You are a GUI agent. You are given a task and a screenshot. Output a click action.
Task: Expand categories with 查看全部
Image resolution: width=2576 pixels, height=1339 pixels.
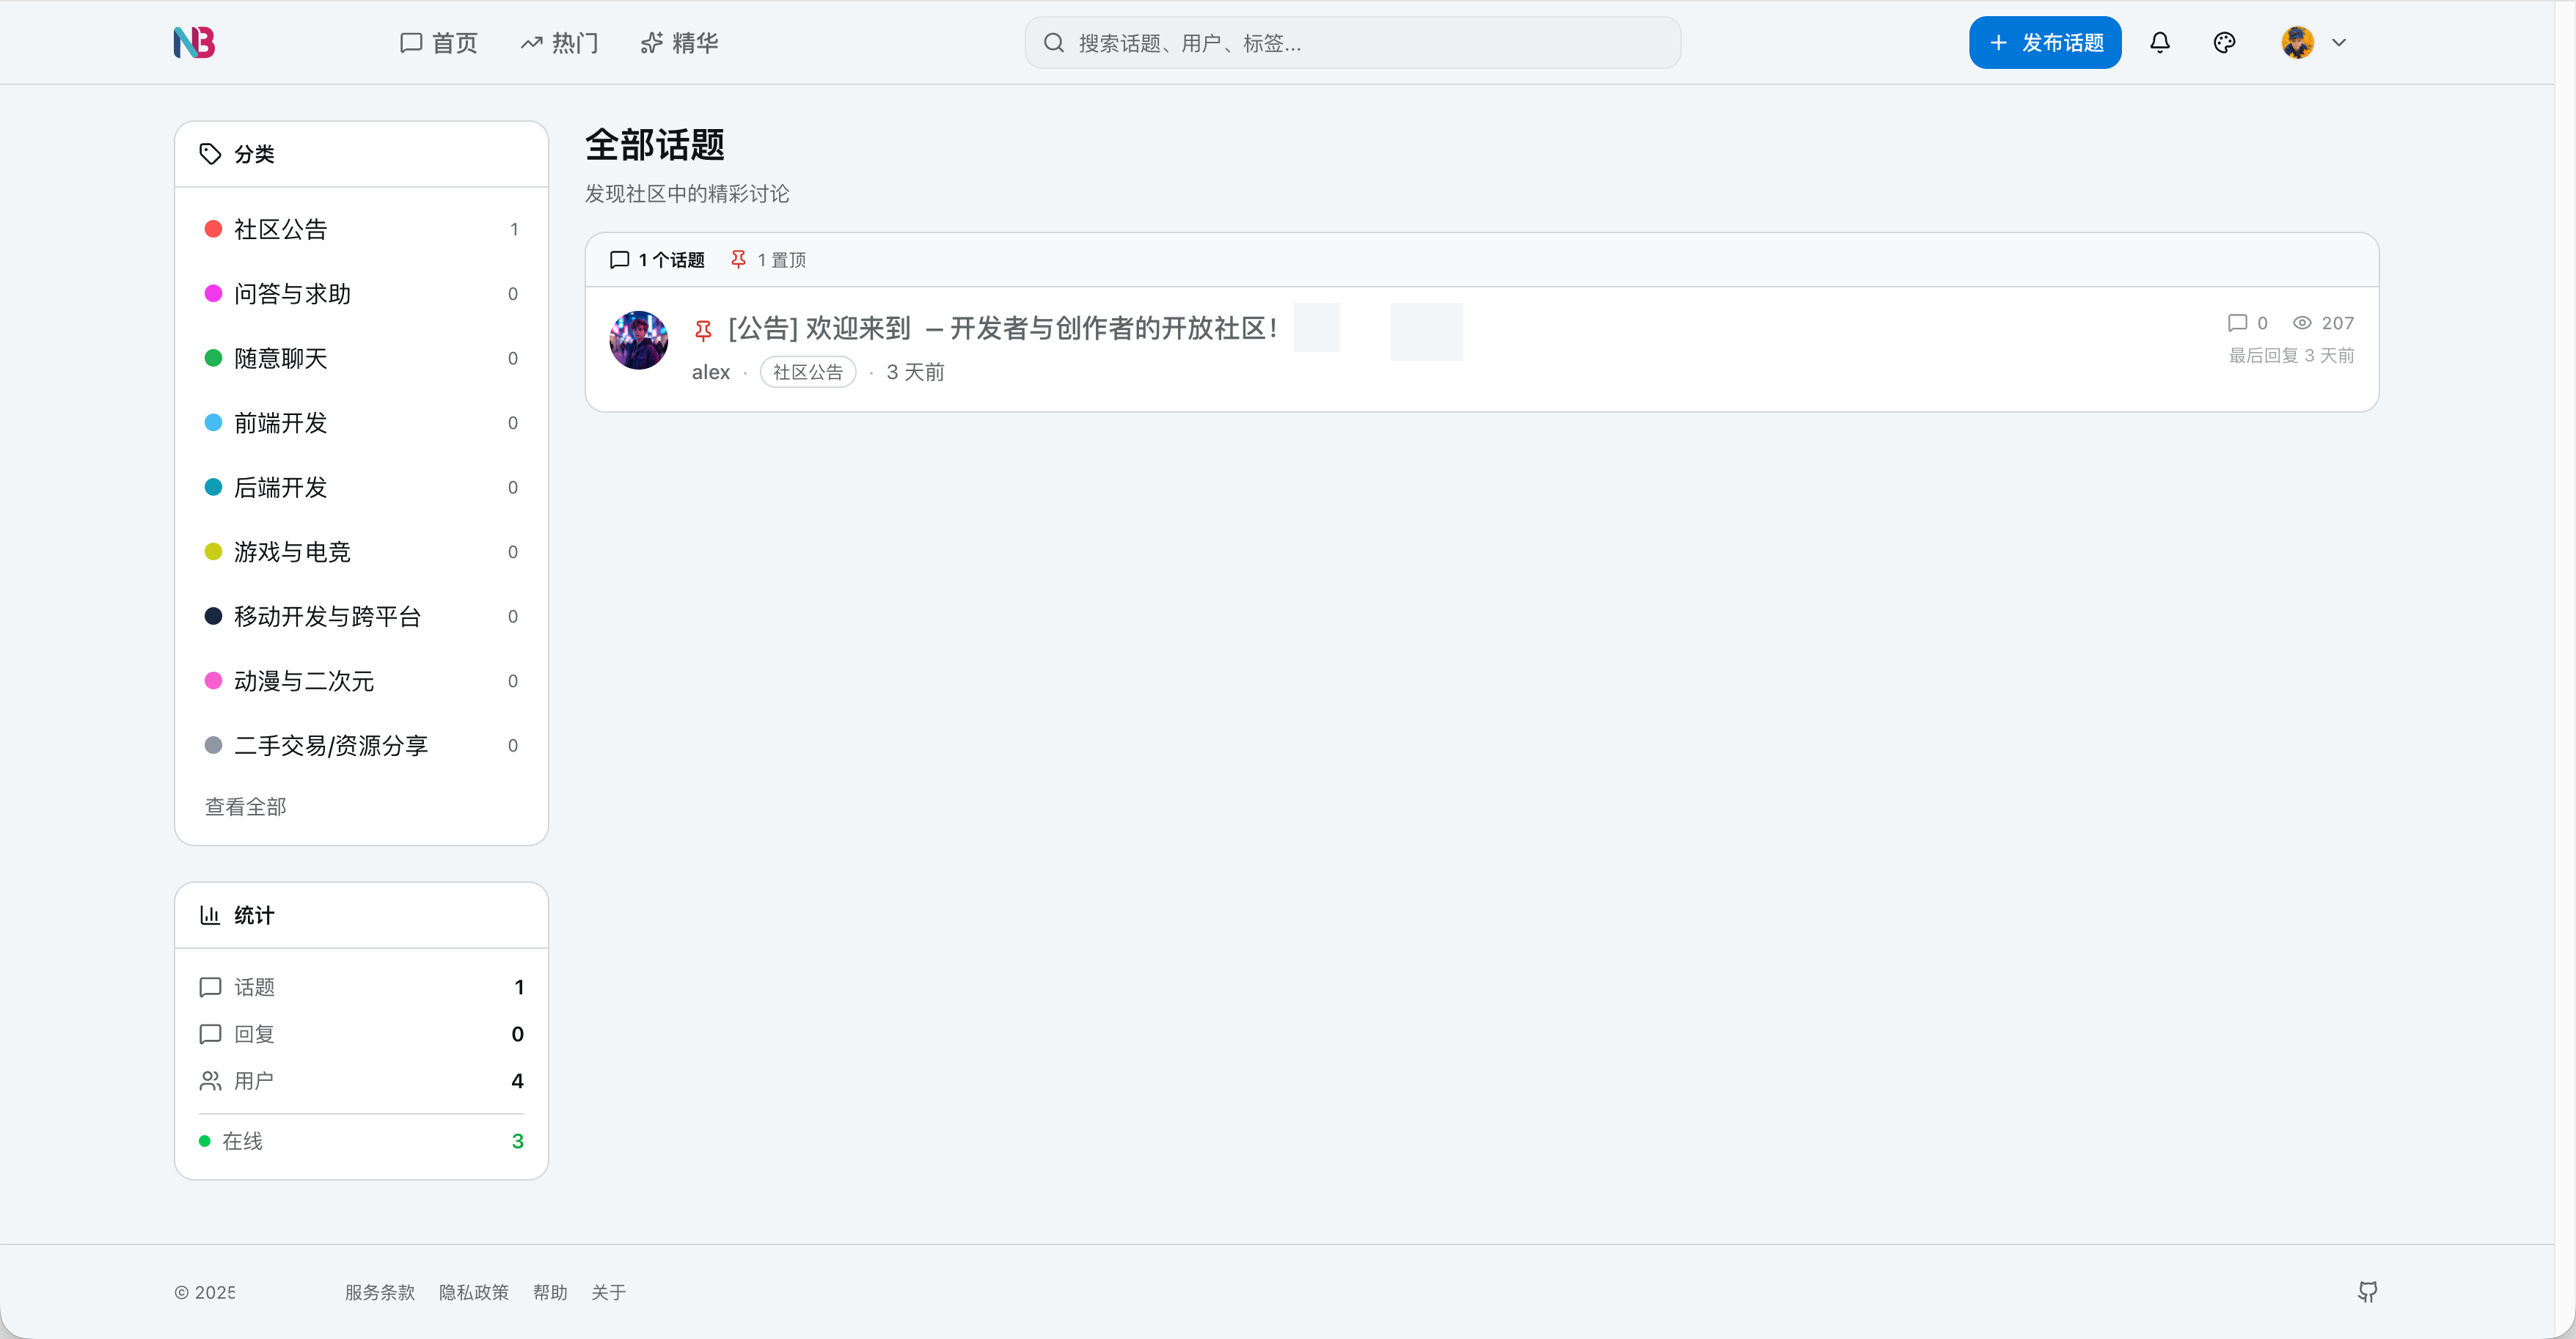pyautogui.click(x=245, y=806)
